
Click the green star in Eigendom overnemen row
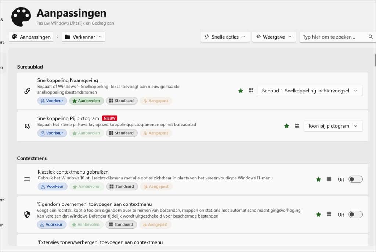click(x=318, y=214)
